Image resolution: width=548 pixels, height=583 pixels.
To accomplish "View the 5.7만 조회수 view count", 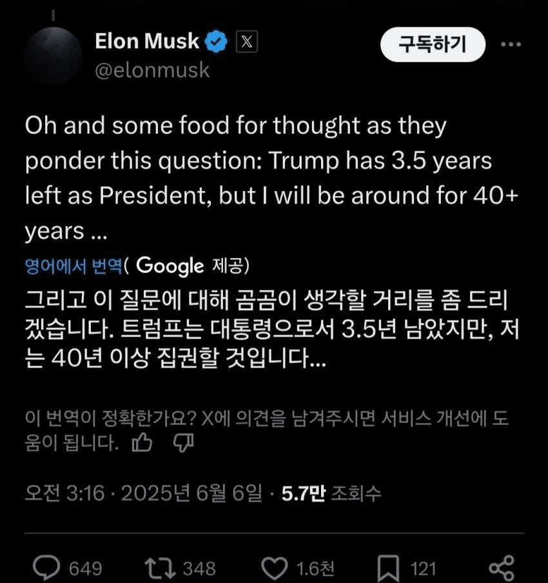I will click(x=331, y=494).
